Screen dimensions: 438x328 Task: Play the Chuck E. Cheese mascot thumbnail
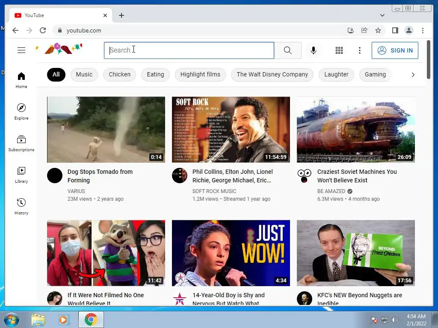(x=106, y=253)
